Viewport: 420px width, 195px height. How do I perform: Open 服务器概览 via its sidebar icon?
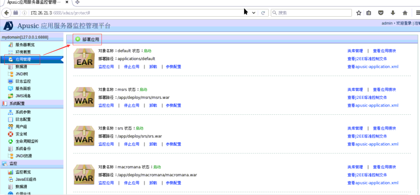(11, 45)
